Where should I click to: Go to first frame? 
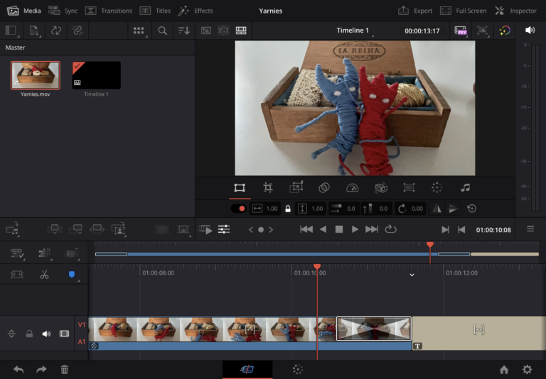click(306, 229)
